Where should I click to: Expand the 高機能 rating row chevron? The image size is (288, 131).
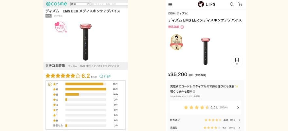(x=239, y=127)
